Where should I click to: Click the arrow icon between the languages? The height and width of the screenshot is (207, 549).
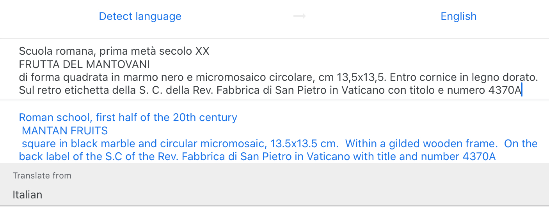299,16
